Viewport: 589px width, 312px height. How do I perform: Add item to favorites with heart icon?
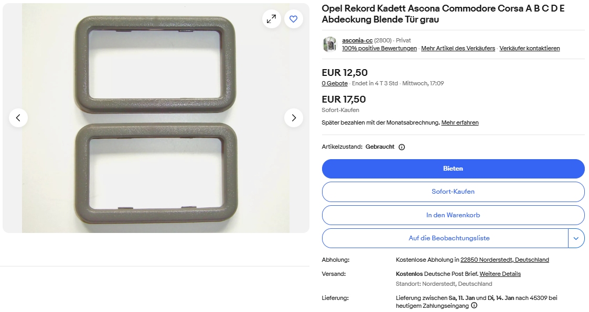pyautogui.click(x=293, y=19)
